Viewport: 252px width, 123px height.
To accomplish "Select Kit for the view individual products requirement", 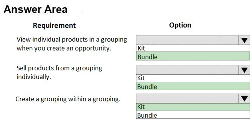I will 193,48.
